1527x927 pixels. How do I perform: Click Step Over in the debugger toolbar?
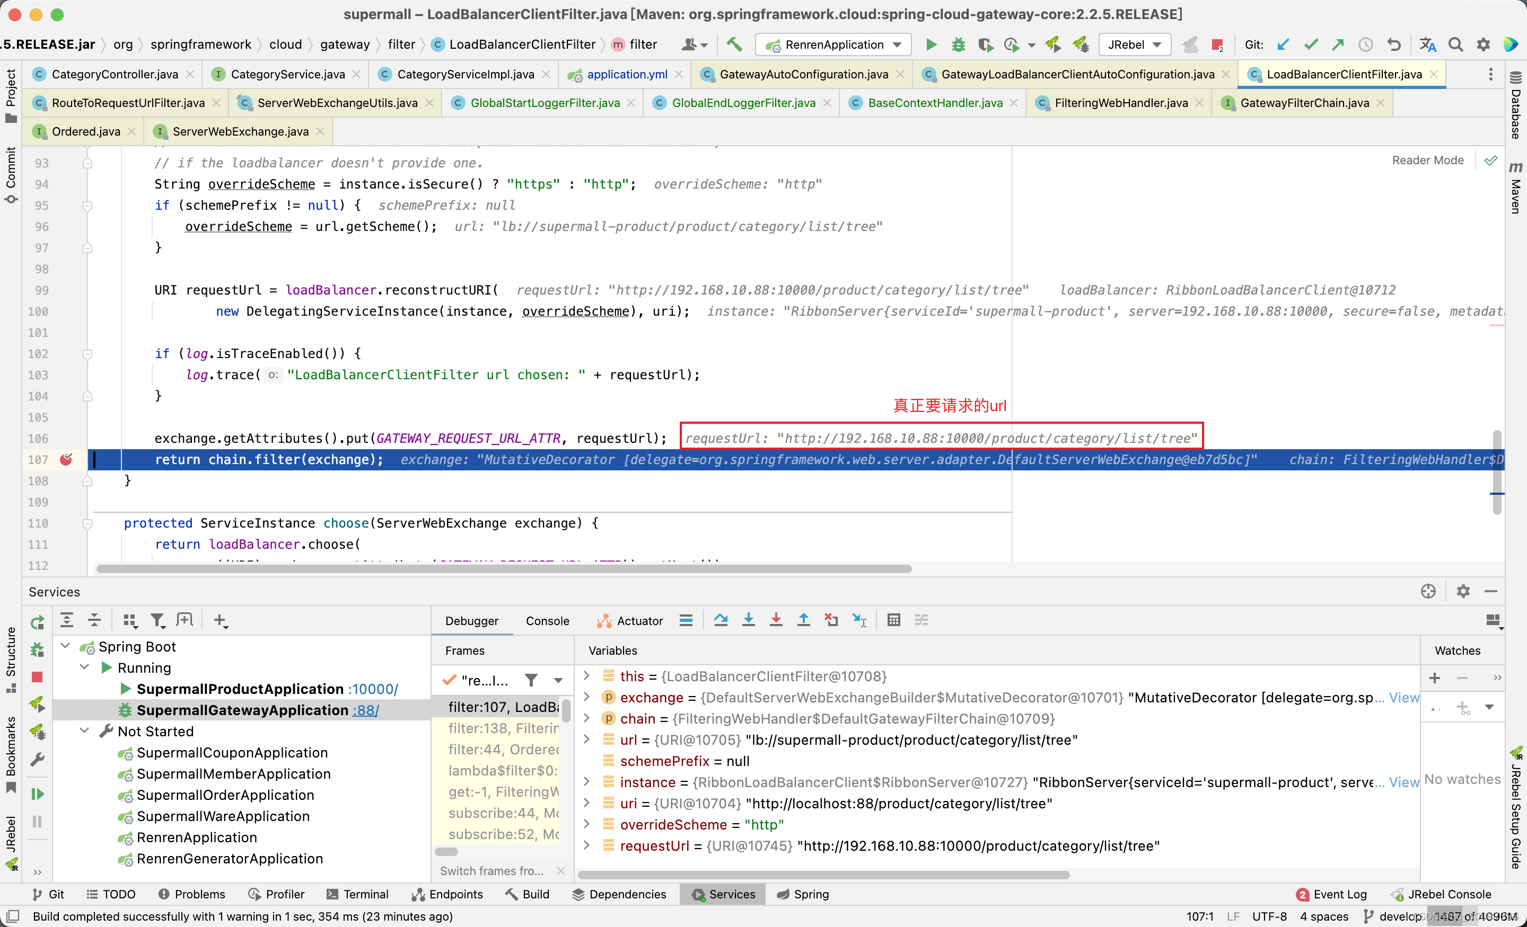point(721,620)
